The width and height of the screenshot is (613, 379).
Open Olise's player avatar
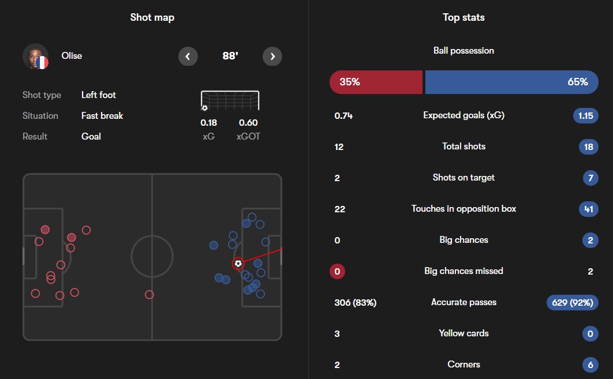tap(36, 57)
